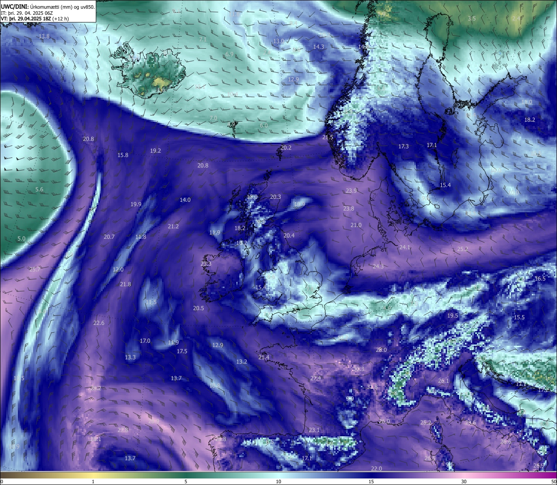Screen dimensions: 557x485
Task: Click the 21.0 value near Denmark
Action: 356,225
